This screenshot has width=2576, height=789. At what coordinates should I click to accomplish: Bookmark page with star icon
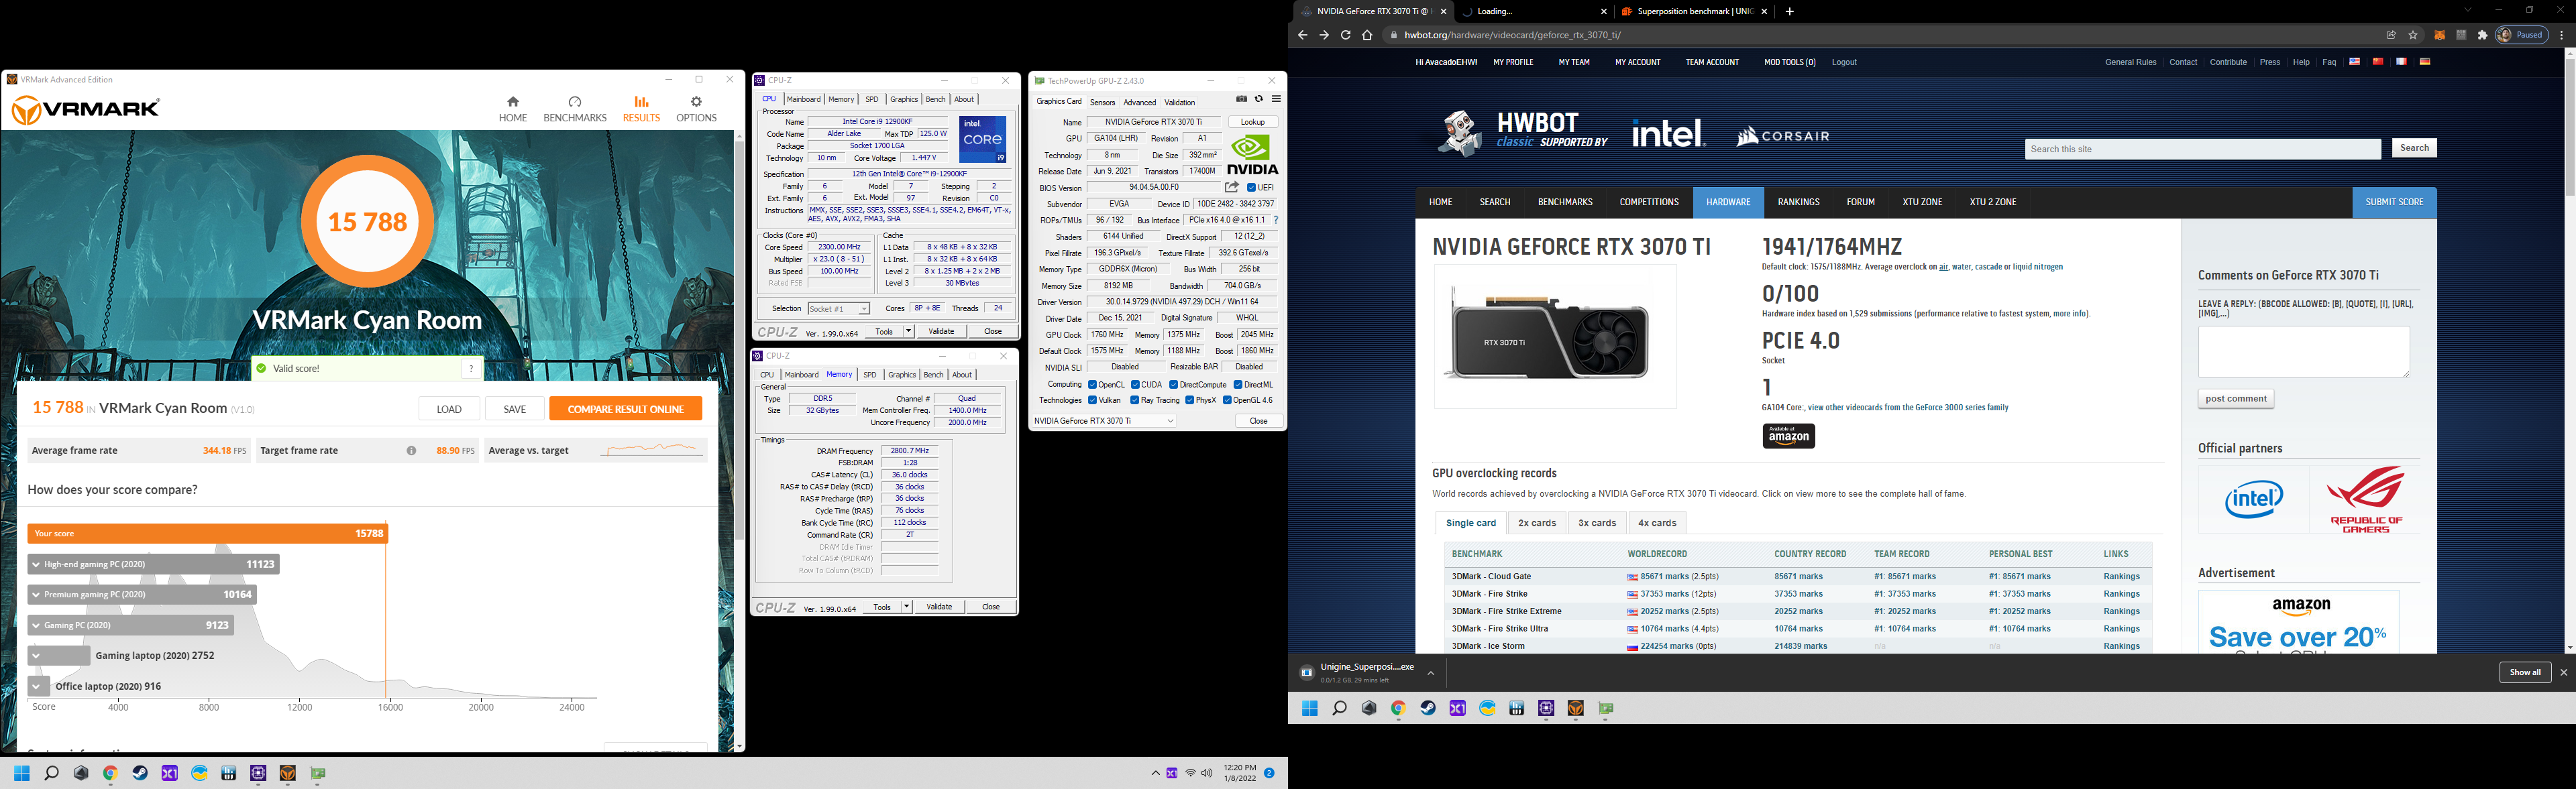click(x=2413, y=35)
